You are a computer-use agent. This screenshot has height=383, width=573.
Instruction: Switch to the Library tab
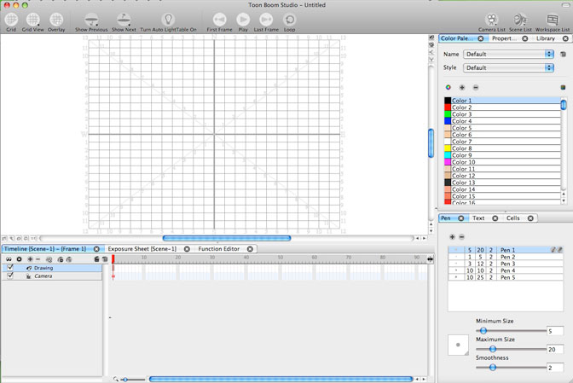[546, 38]
